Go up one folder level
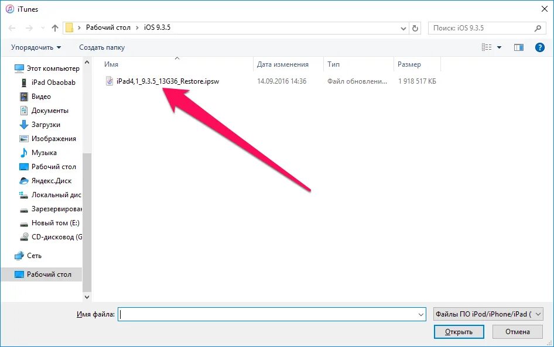Screen dimensions: 554x347 click(55, 28)
